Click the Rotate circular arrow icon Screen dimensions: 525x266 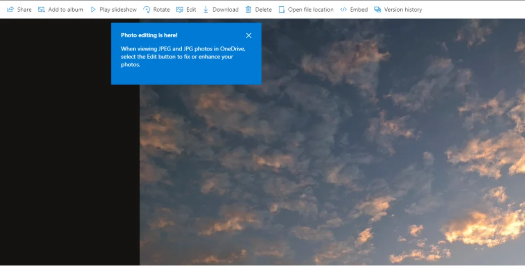point(147,10)
